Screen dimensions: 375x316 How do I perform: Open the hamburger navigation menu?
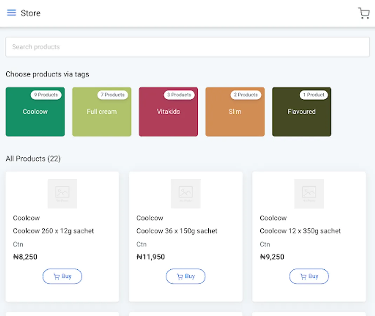[x=12, y=13]
